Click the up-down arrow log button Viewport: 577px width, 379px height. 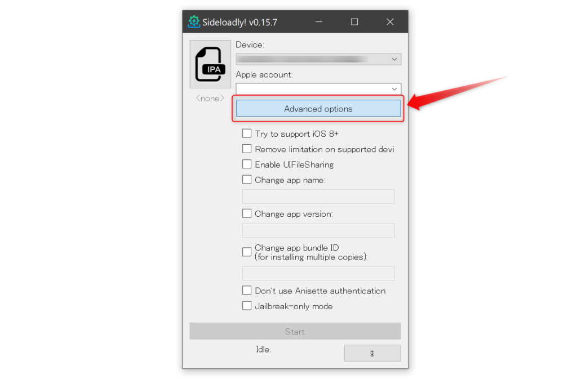click(372, 353)
